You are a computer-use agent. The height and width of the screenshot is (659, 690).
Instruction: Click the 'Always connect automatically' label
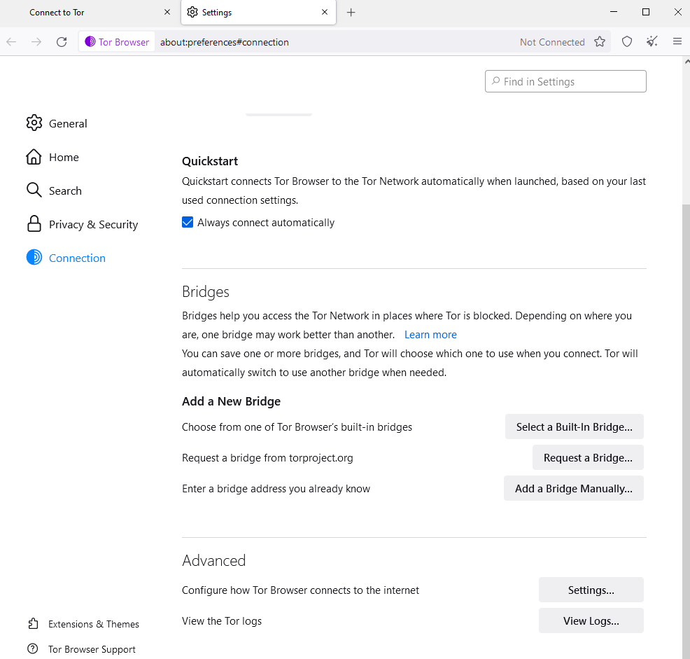pyautogui.click(x=266, y=223)
